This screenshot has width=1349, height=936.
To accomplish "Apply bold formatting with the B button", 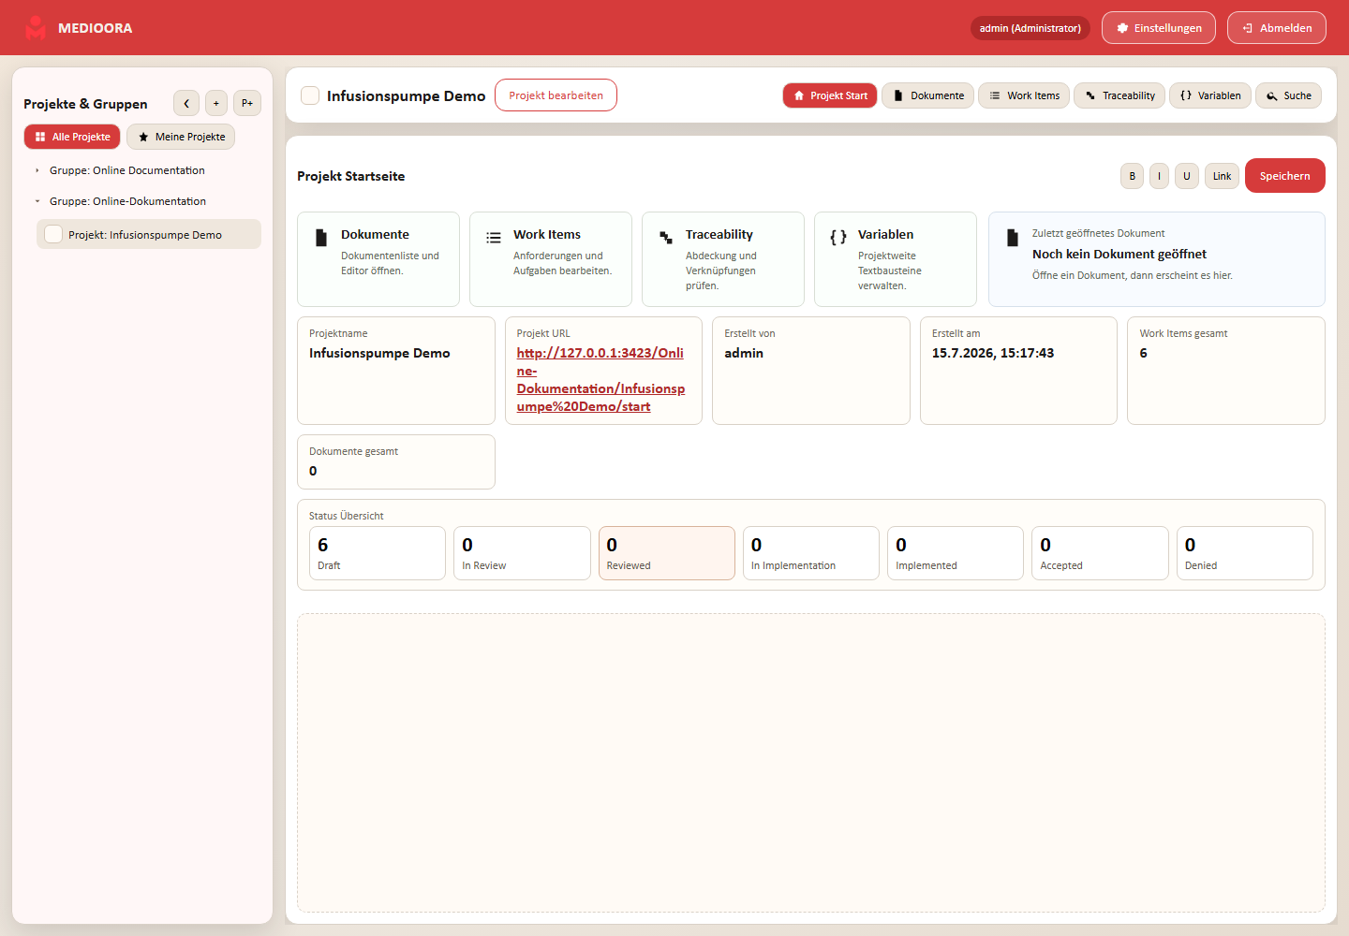I will click(x=1132, y=176).
